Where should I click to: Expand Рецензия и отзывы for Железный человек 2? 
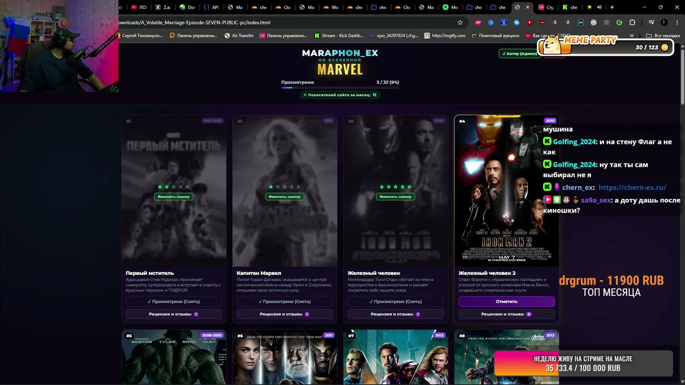point(506,314)
